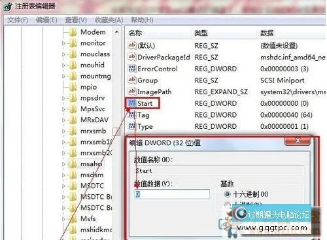Select the MRxDAV folder icon
The image size is (327, 240).
pyautogui.click(x=73, y=120)
